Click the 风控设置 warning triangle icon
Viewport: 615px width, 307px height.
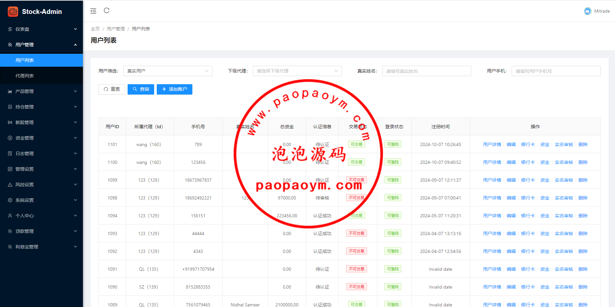[x=10, y=185]
